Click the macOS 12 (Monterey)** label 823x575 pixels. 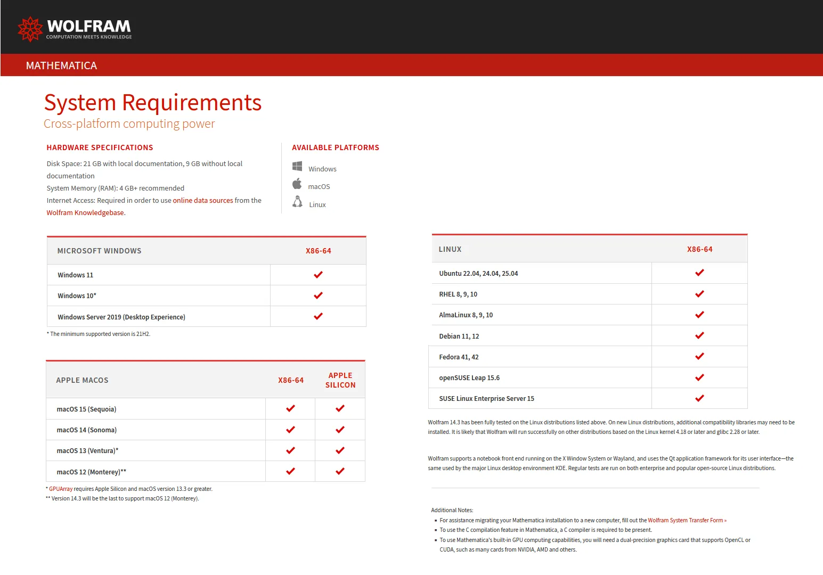[92, 472]
